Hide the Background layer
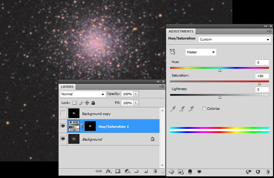Viewport: 274px width, 178px height. click(x=63, y=139)
